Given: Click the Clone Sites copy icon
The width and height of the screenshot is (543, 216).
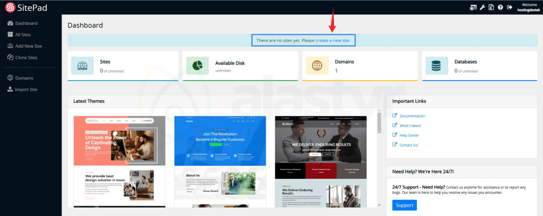Looking at the screenshot, I should coord(10,57).
